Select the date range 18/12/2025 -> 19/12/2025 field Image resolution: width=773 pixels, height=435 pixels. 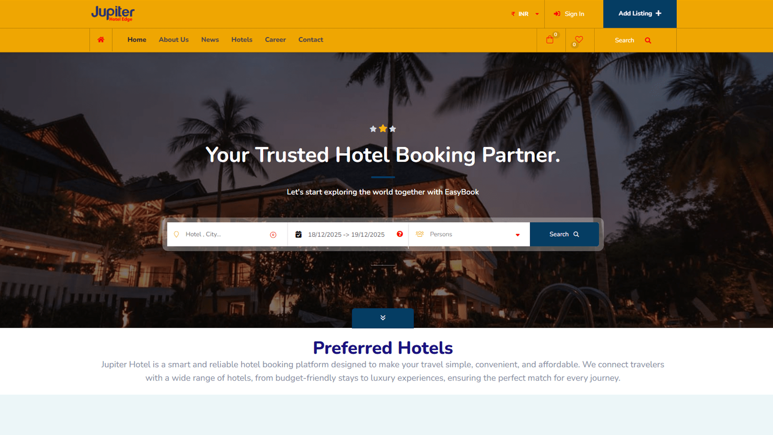pos(346,234)
